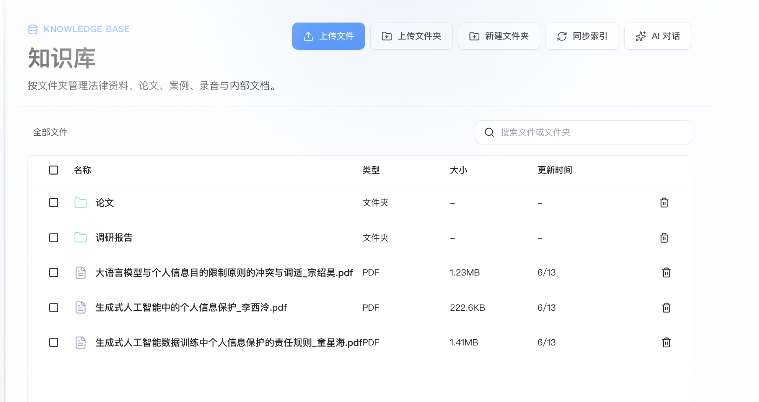Trash the 童星海 PDF file
Viewport: 759px width, 402px height.
666,342
